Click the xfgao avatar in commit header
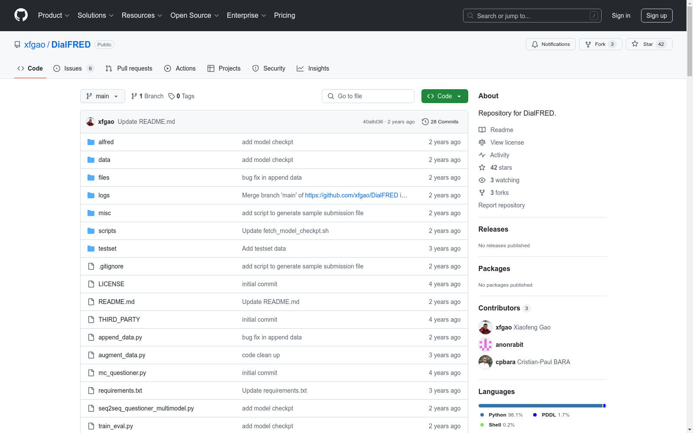 point(91,122)
